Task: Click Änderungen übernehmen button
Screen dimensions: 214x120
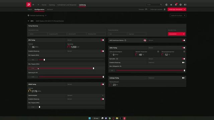Action: point(177,9)
